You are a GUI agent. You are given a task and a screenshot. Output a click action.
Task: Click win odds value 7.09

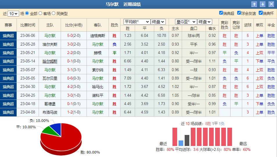[x=127, y=78]
